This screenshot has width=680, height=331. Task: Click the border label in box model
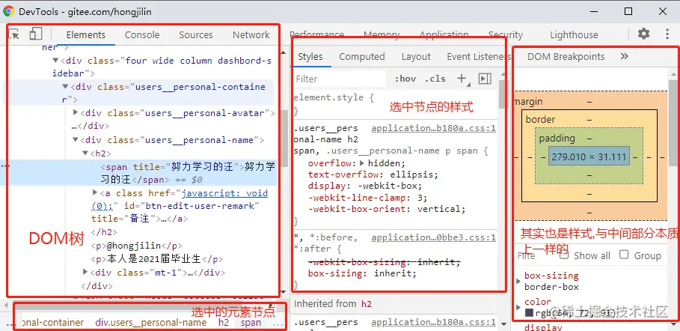click(x=540, y=119)
